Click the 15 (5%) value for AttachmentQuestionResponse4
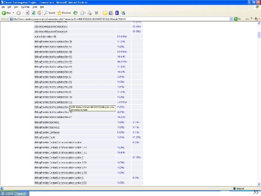 tap(137, 32)
